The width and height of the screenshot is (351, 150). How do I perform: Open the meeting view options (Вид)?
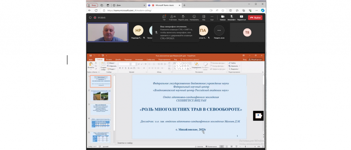click(204, 18)
